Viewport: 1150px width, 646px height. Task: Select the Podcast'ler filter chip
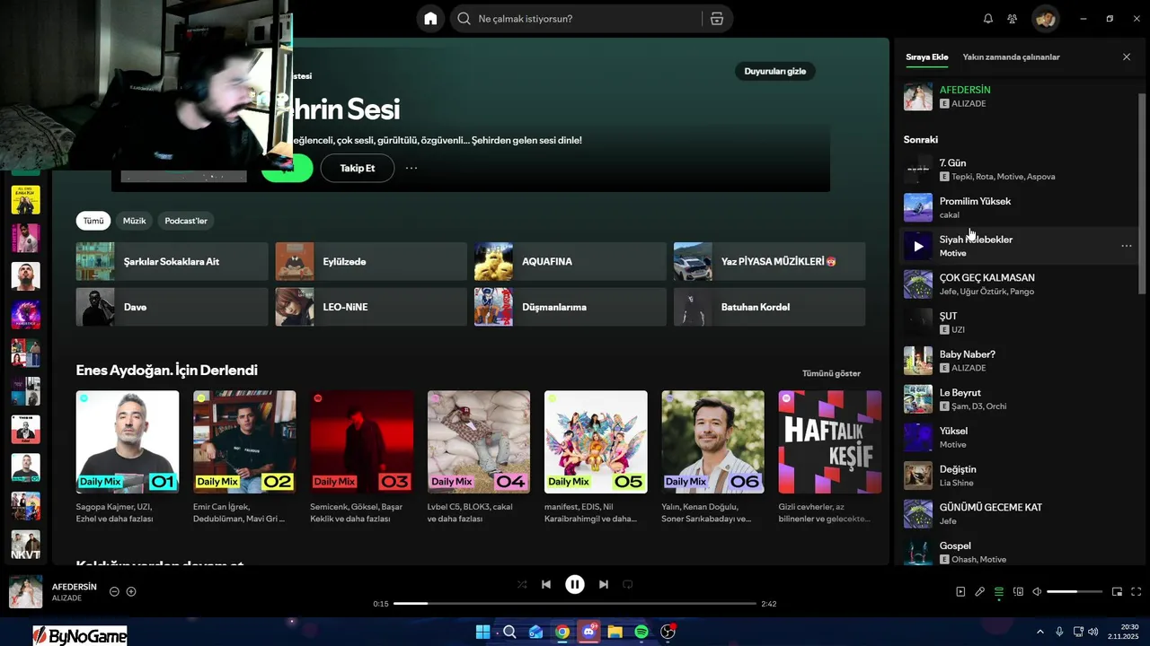[186, 221]
